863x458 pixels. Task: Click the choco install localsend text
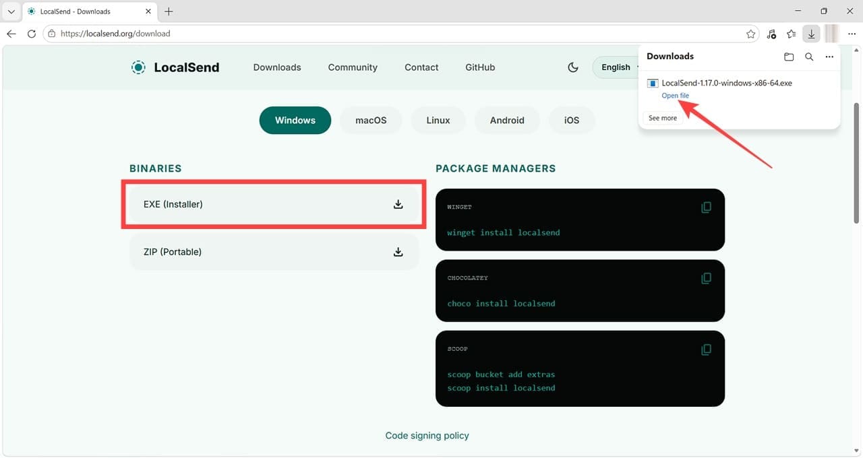point(501,304)
